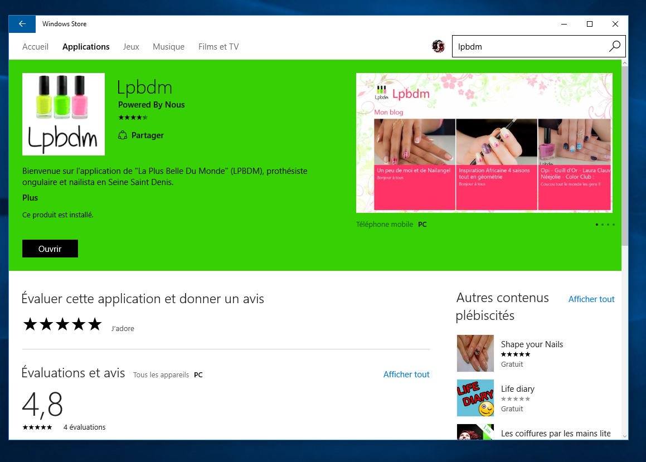Click the Ouvrir button

tap(50, 249)
